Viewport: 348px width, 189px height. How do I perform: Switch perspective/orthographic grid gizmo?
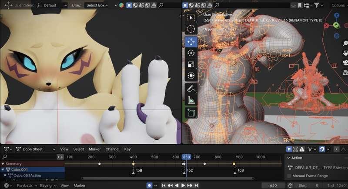(x=345, y=73)
